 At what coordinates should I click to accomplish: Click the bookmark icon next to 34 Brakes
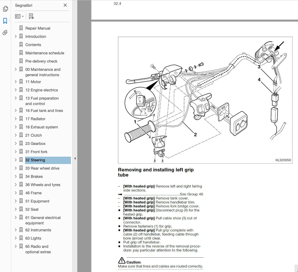[x=21, y=176]
